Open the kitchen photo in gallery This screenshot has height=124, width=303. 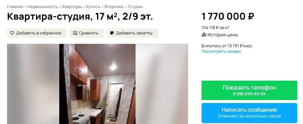(x=97, y=84)
